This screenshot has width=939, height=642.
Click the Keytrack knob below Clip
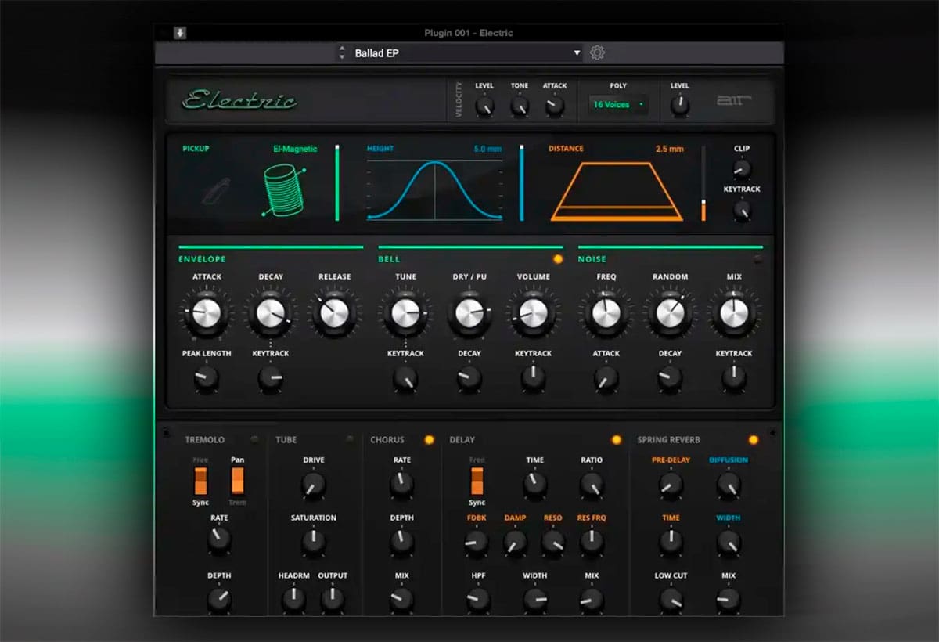(x=741, y=209)
